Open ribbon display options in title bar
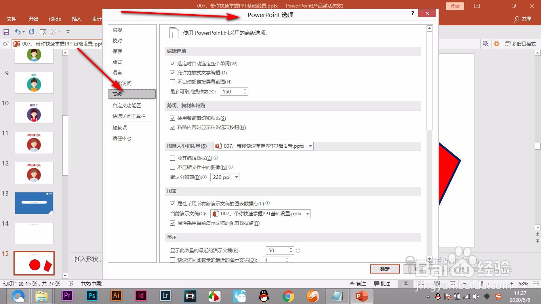Viewport: 541px width, 304px height. 477,6
